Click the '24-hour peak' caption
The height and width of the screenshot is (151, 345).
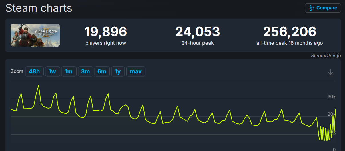tap(198, 43)
